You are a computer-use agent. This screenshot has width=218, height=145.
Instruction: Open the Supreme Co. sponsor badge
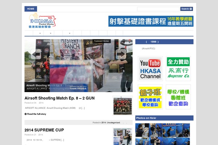[x=178, y=69]
